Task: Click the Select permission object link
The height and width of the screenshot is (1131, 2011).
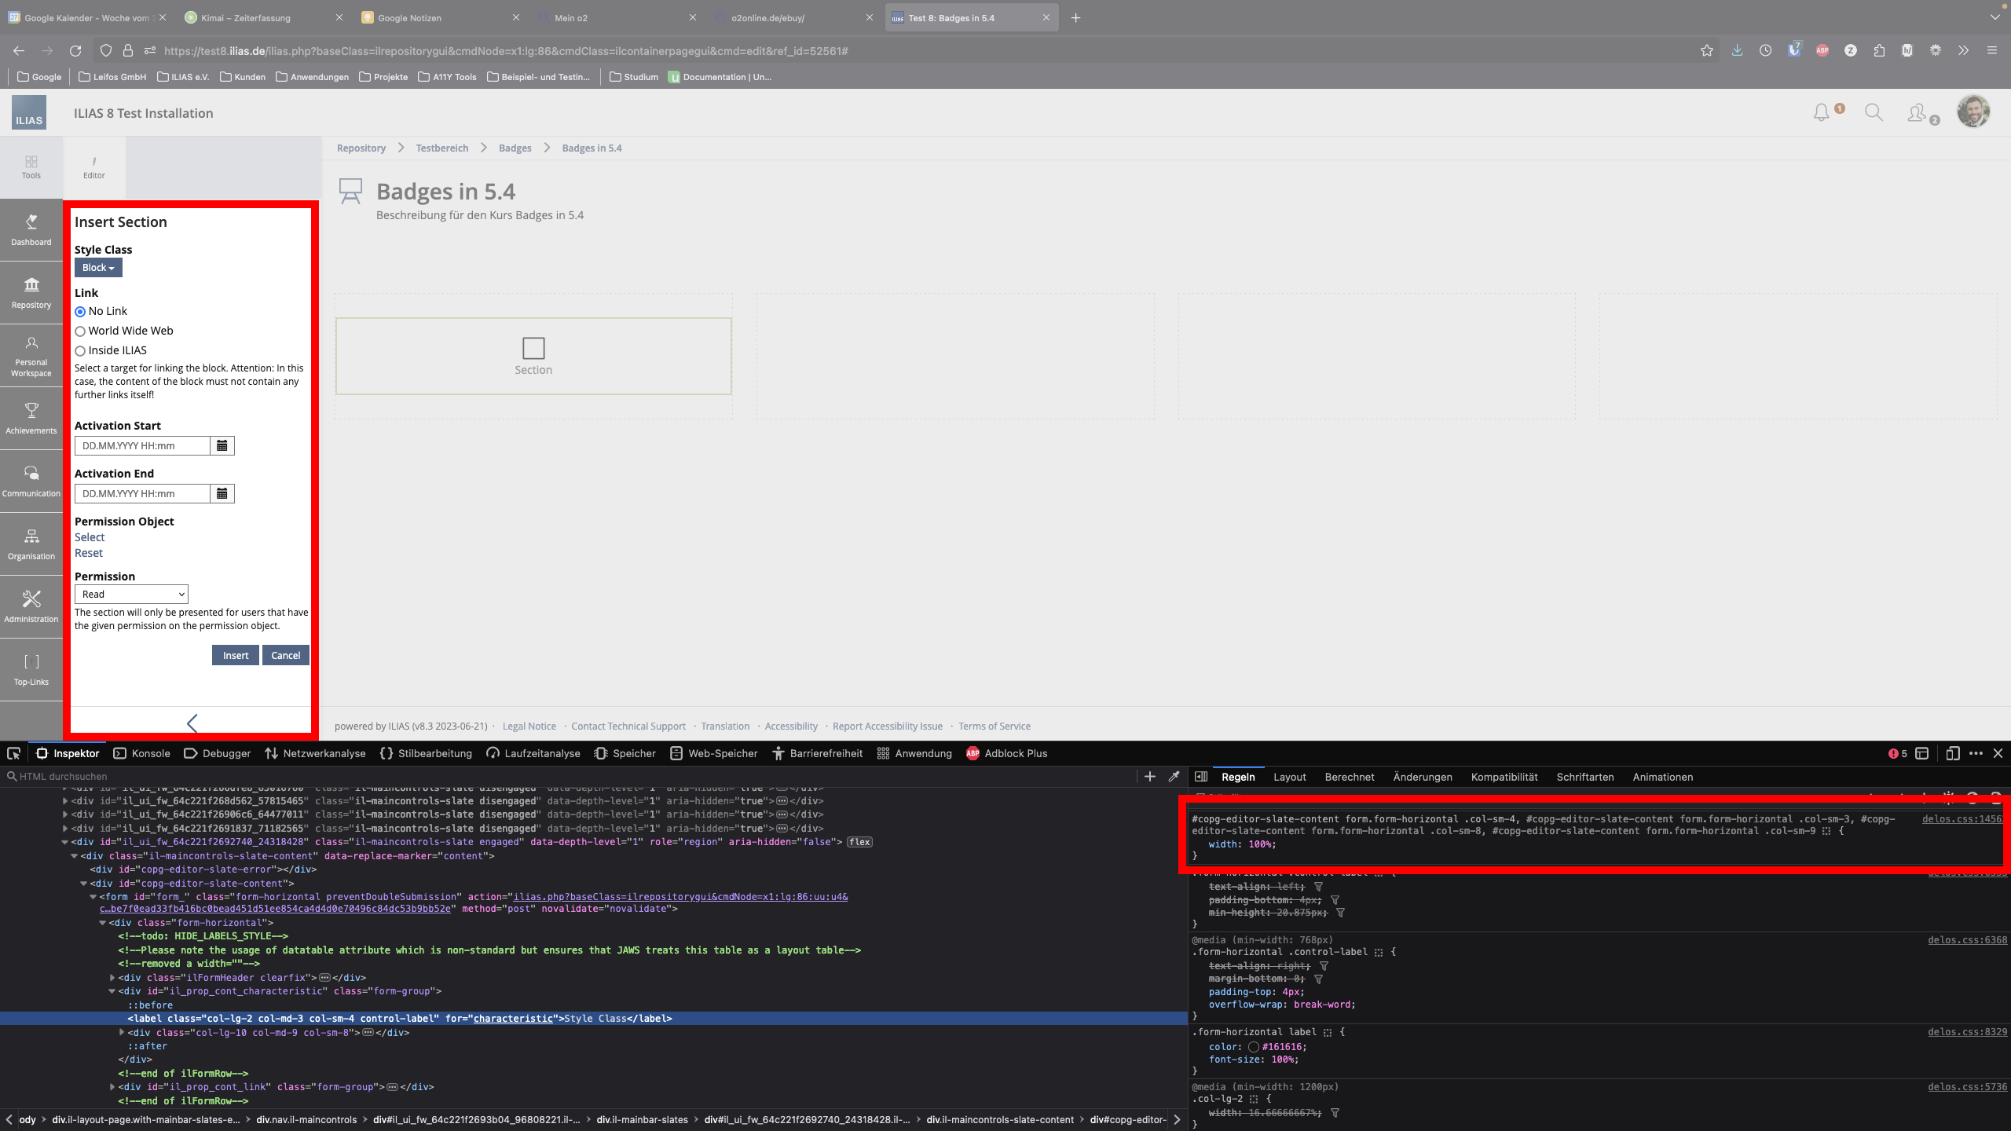Action: (90, 537)
